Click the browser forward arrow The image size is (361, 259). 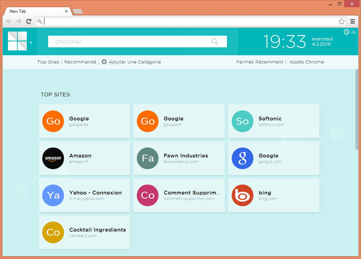19,21
